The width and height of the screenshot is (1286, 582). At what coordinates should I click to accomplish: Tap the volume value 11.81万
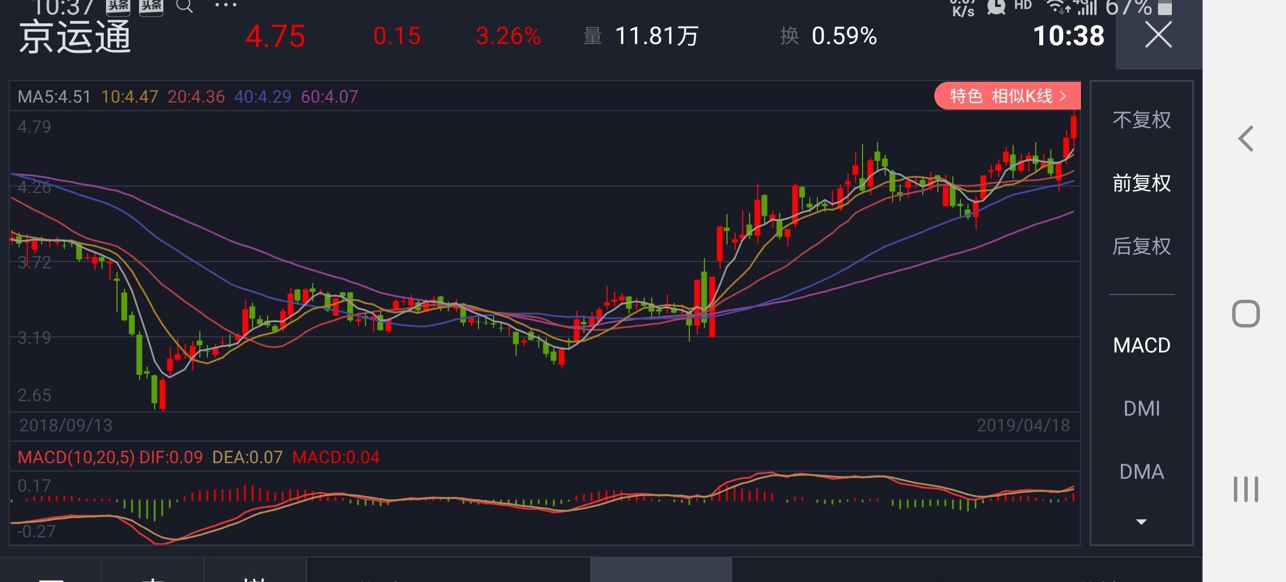656,36
